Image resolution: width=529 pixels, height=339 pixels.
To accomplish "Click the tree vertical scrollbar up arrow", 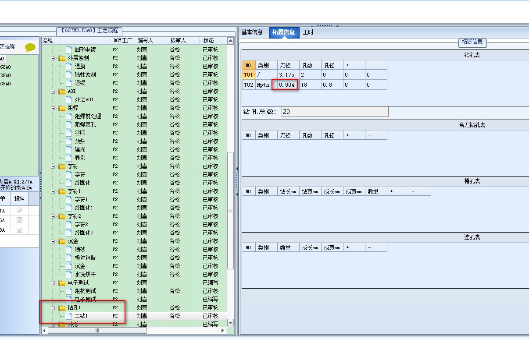I will click(231, 41).
